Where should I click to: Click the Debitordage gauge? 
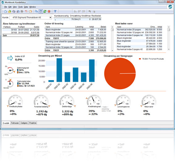click(x=67, y=100)
